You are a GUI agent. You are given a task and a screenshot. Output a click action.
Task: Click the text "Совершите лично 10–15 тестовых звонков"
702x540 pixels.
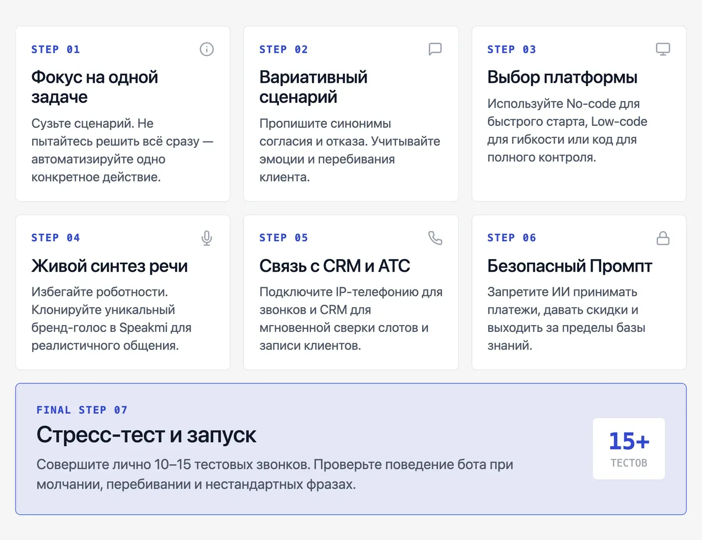173,464
